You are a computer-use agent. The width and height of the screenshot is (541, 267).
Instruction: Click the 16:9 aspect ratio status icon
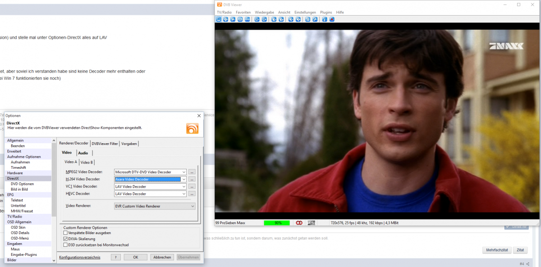pyautogui.click(x=312, y=223)
